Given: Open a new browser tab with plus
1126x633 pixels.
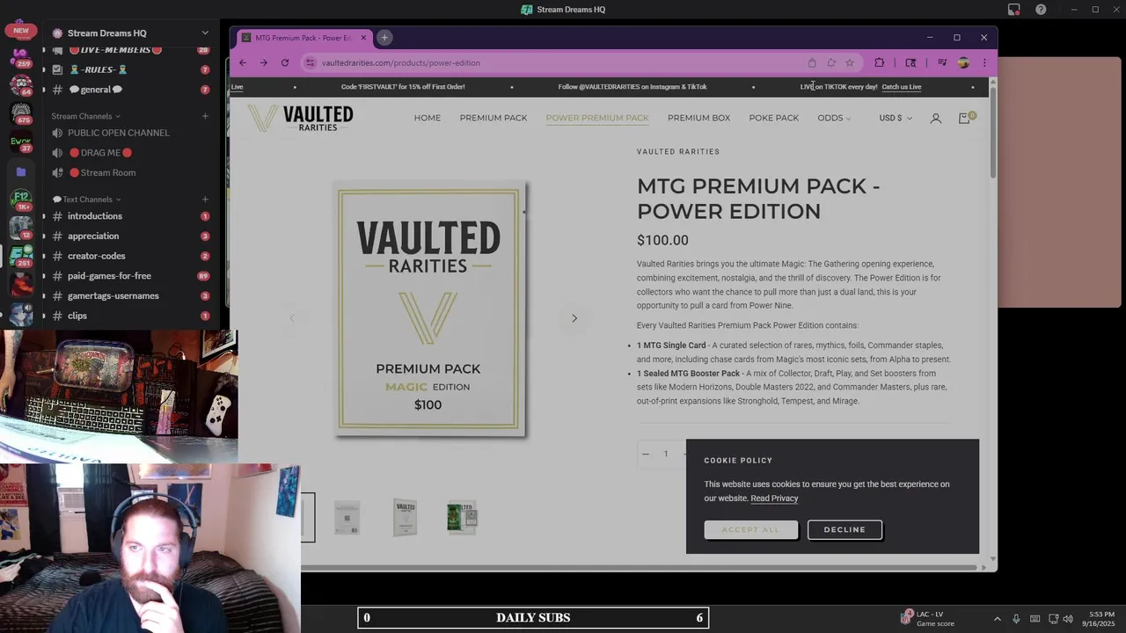Looking at the screenshot, I should (384, 37).
